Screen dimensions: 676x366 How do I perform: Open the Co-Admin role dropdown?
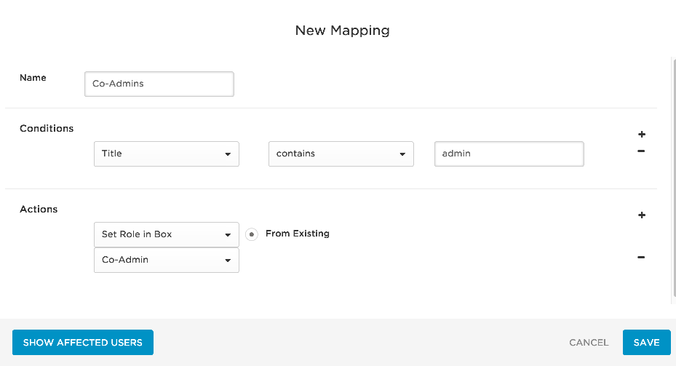pos(167,260)
